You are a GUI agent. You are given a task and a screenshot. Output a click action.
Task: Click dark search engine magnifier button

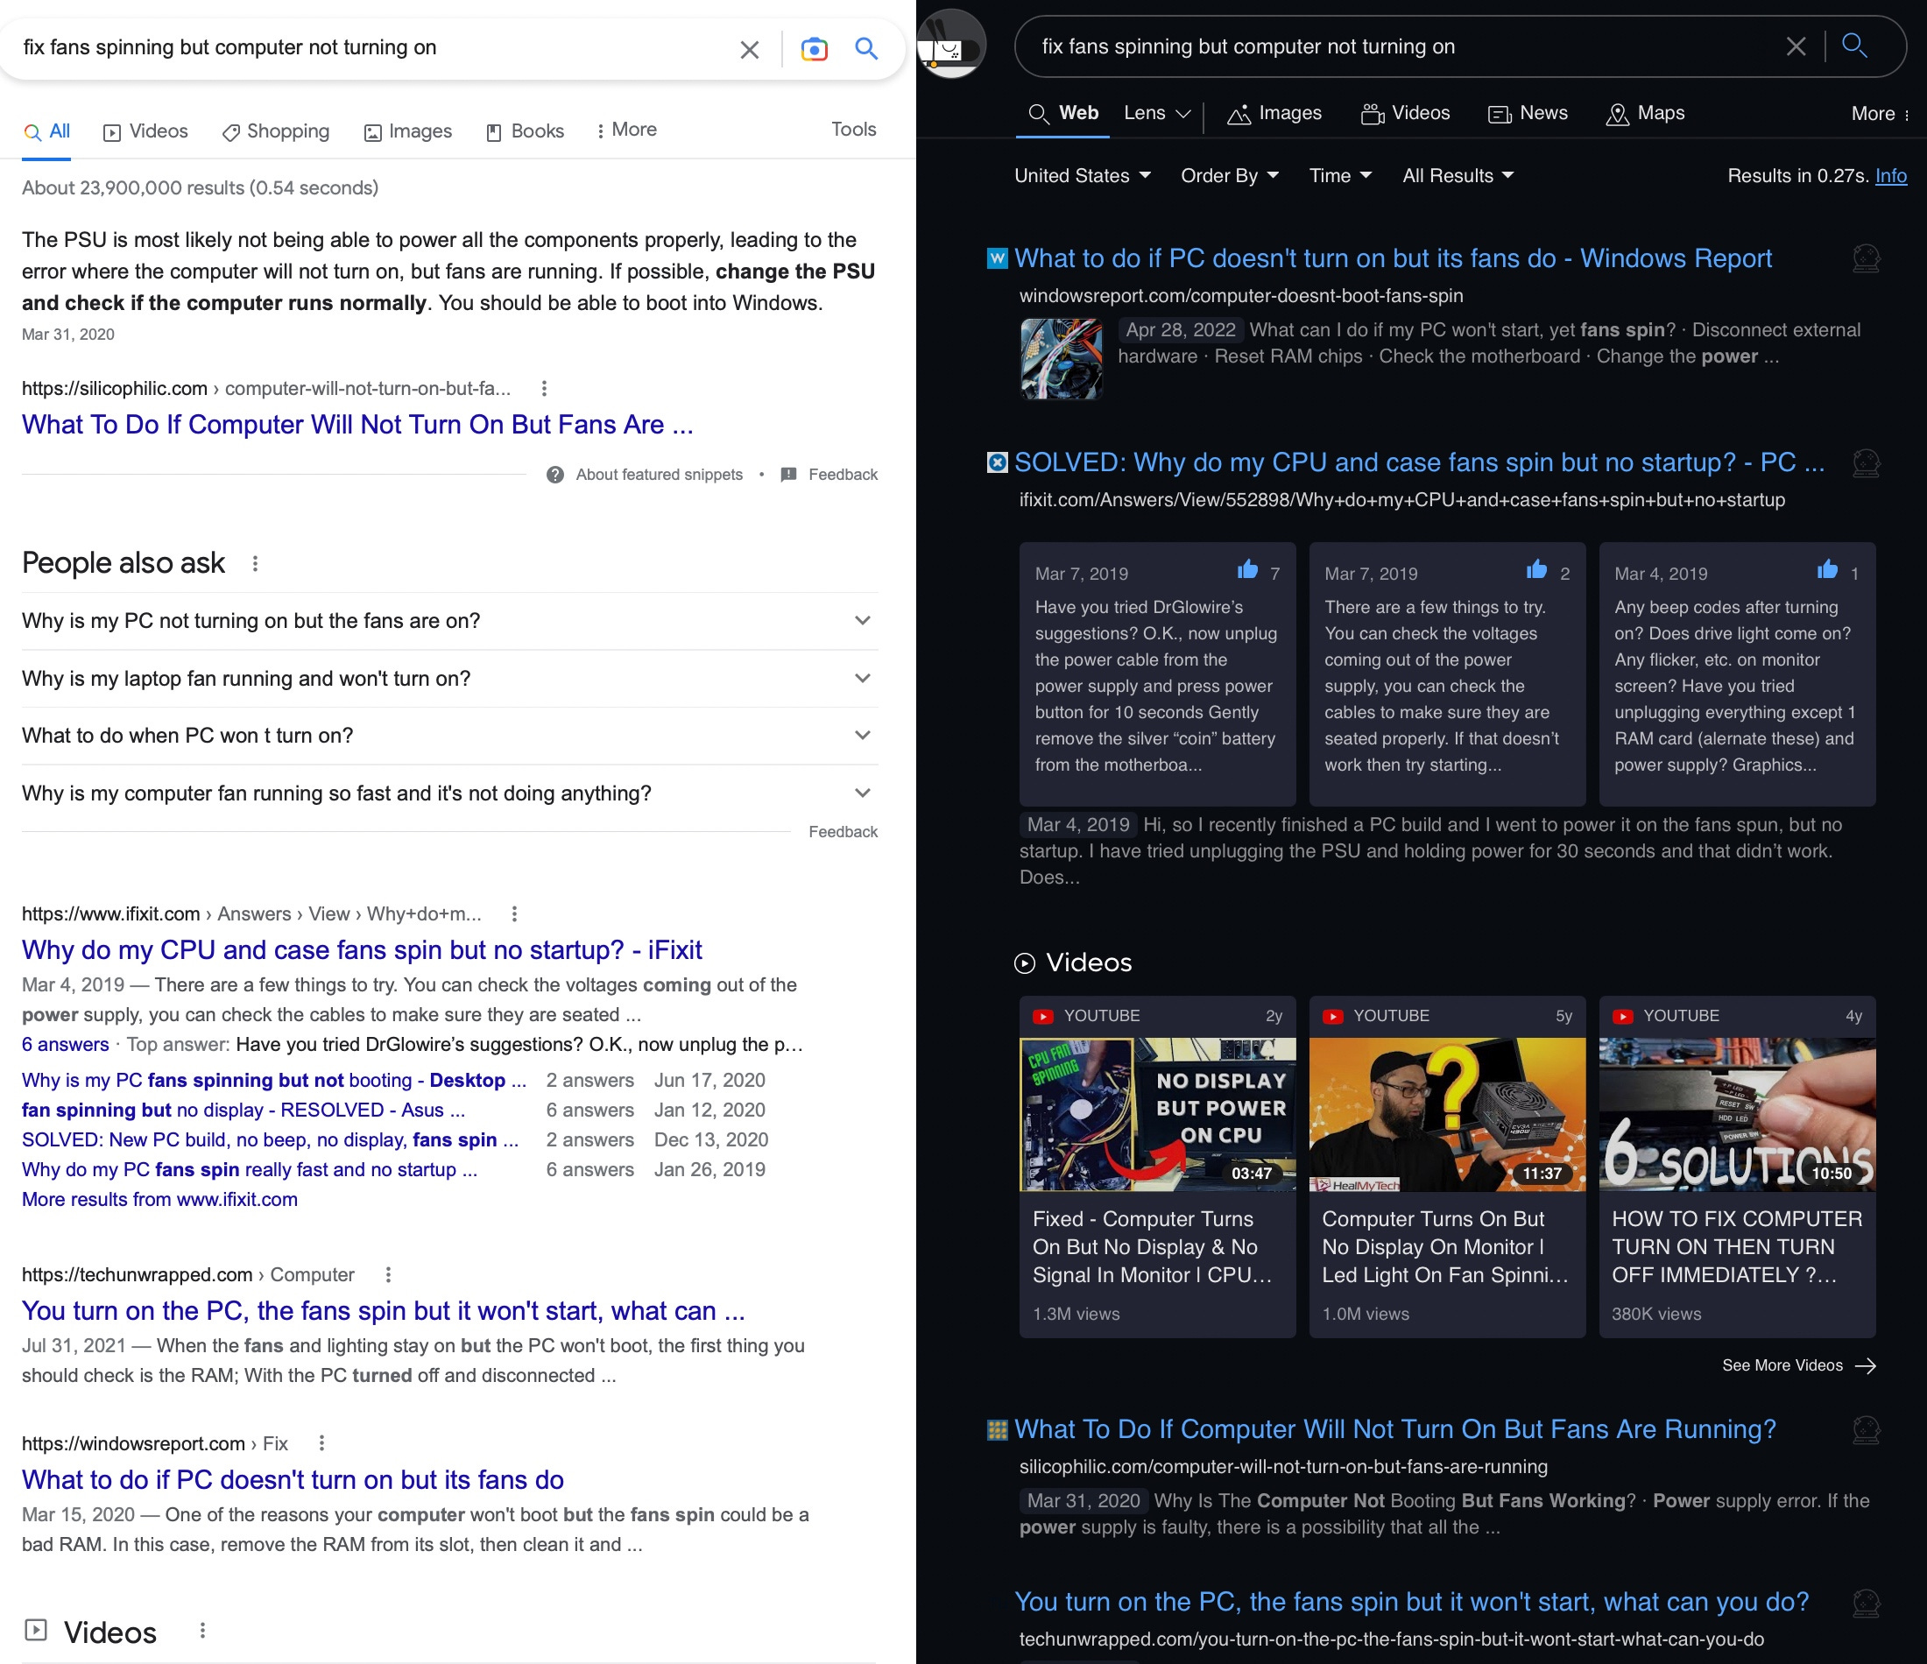pos(1854,45)
